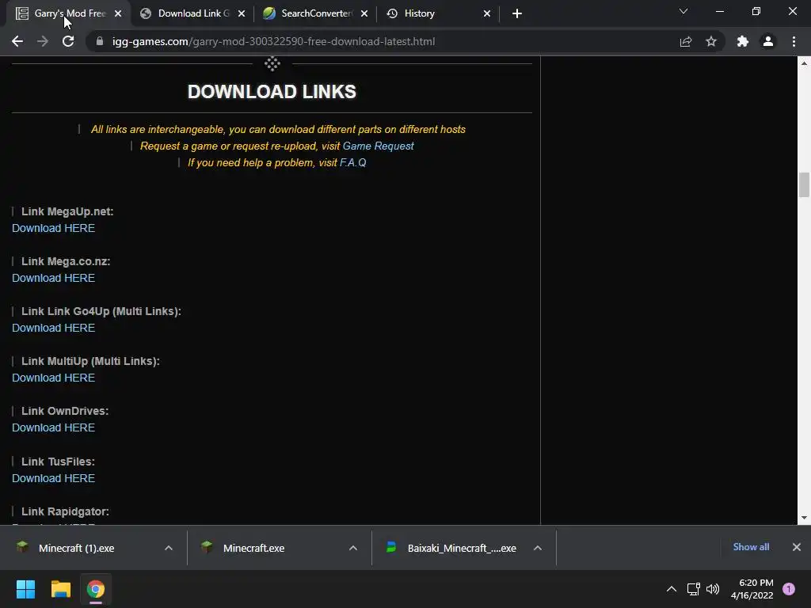Screen dimensions: 811x608
Task: Open a new tab
Action: [516, 13]
